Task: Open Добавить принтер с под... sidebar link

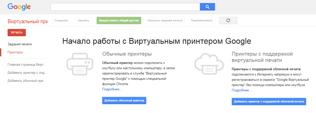Action: 27,73
